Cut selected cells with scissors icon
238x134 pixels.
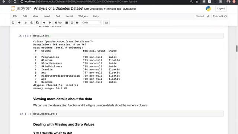tap(26, 23)
